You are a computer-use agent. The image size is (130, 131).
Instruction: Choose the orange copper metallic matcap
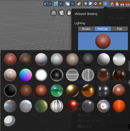[x=88, y=91]
